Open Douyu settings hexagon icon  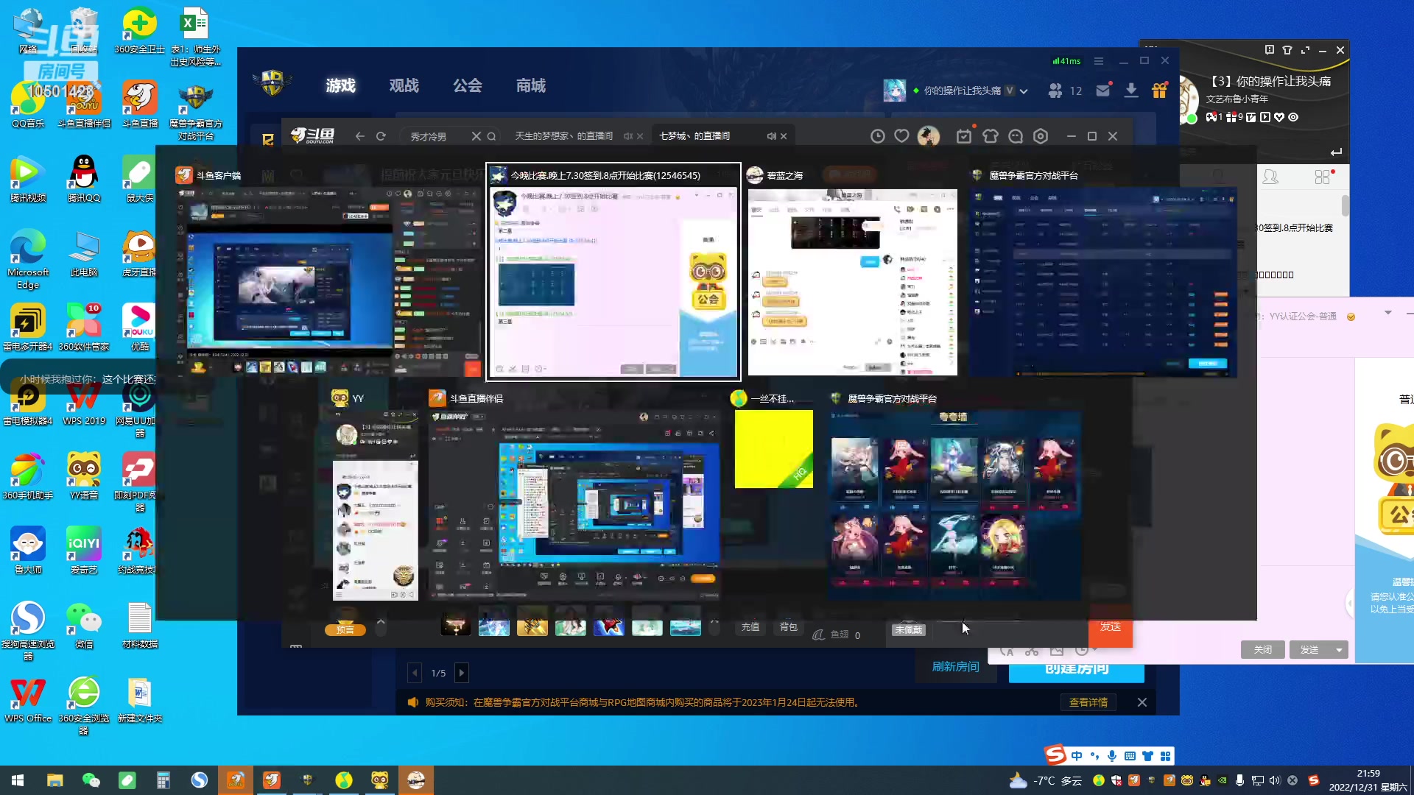[x=1041, y=136]
